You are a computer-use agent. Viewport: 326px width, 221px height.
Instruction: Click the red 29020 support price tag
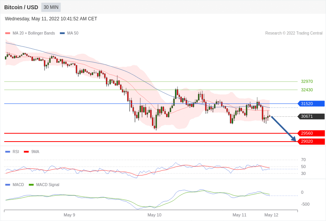click(x=311, y=141)
